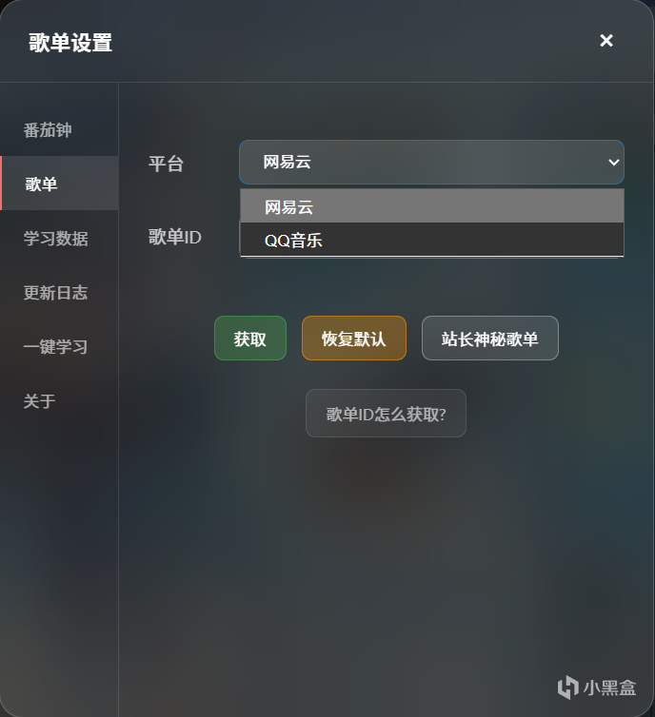Switch to the 学习数据 section
The height and width of the screenshot is (717, 655).
56,238
